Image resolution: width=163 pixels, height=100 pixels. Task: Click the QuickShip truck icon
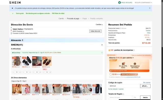tap(13, 53)
